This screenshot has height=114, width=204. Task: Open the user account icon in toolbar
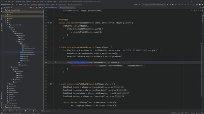135,4
